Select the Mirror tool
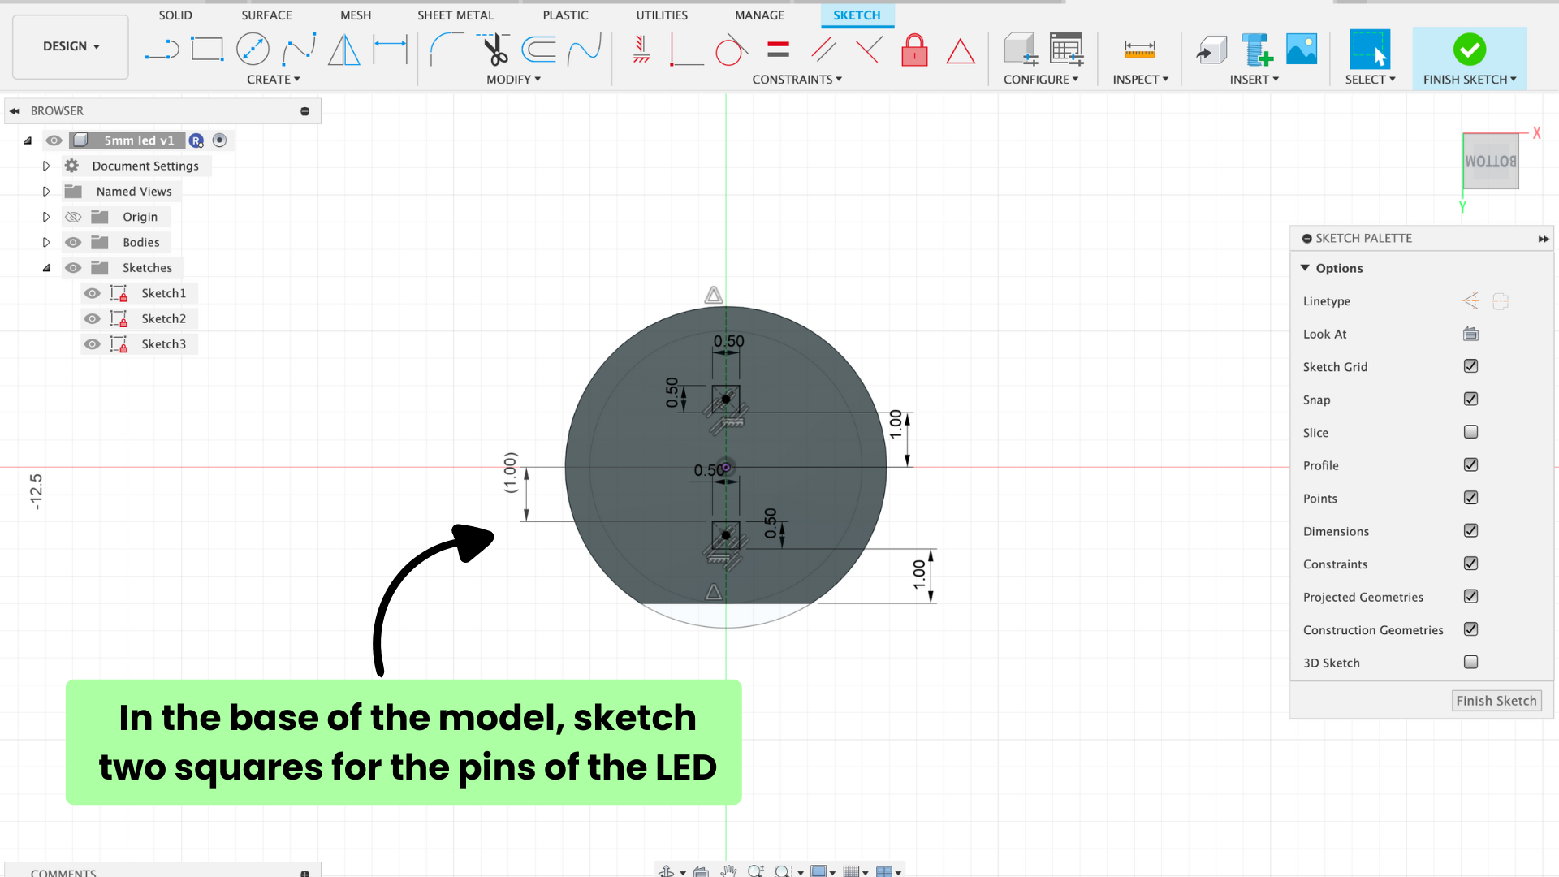The image size is (1559, 877). point(344,50)
